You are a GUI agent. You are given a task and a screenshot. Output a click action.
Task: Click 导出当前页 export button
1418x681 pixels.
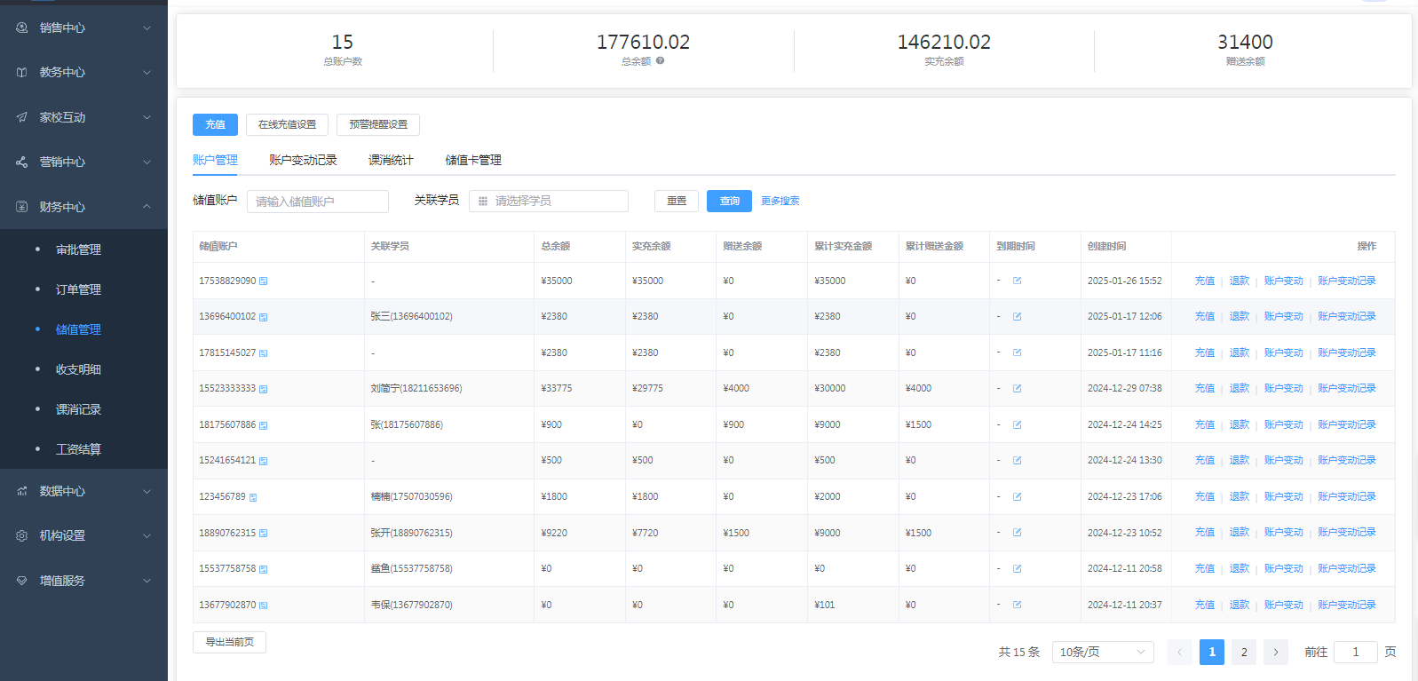229,642
